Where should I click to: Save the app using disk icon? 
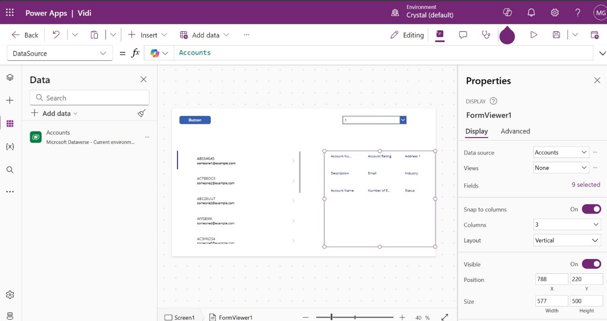tap(556, 35)
